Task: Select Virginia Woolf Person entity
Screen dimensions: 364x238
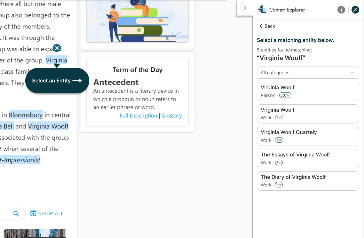Action: pyautogui.click(x=308, y=91)
